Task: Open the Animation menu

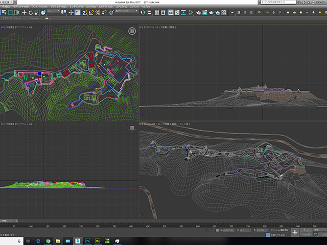Action: (x=40, y=7)
